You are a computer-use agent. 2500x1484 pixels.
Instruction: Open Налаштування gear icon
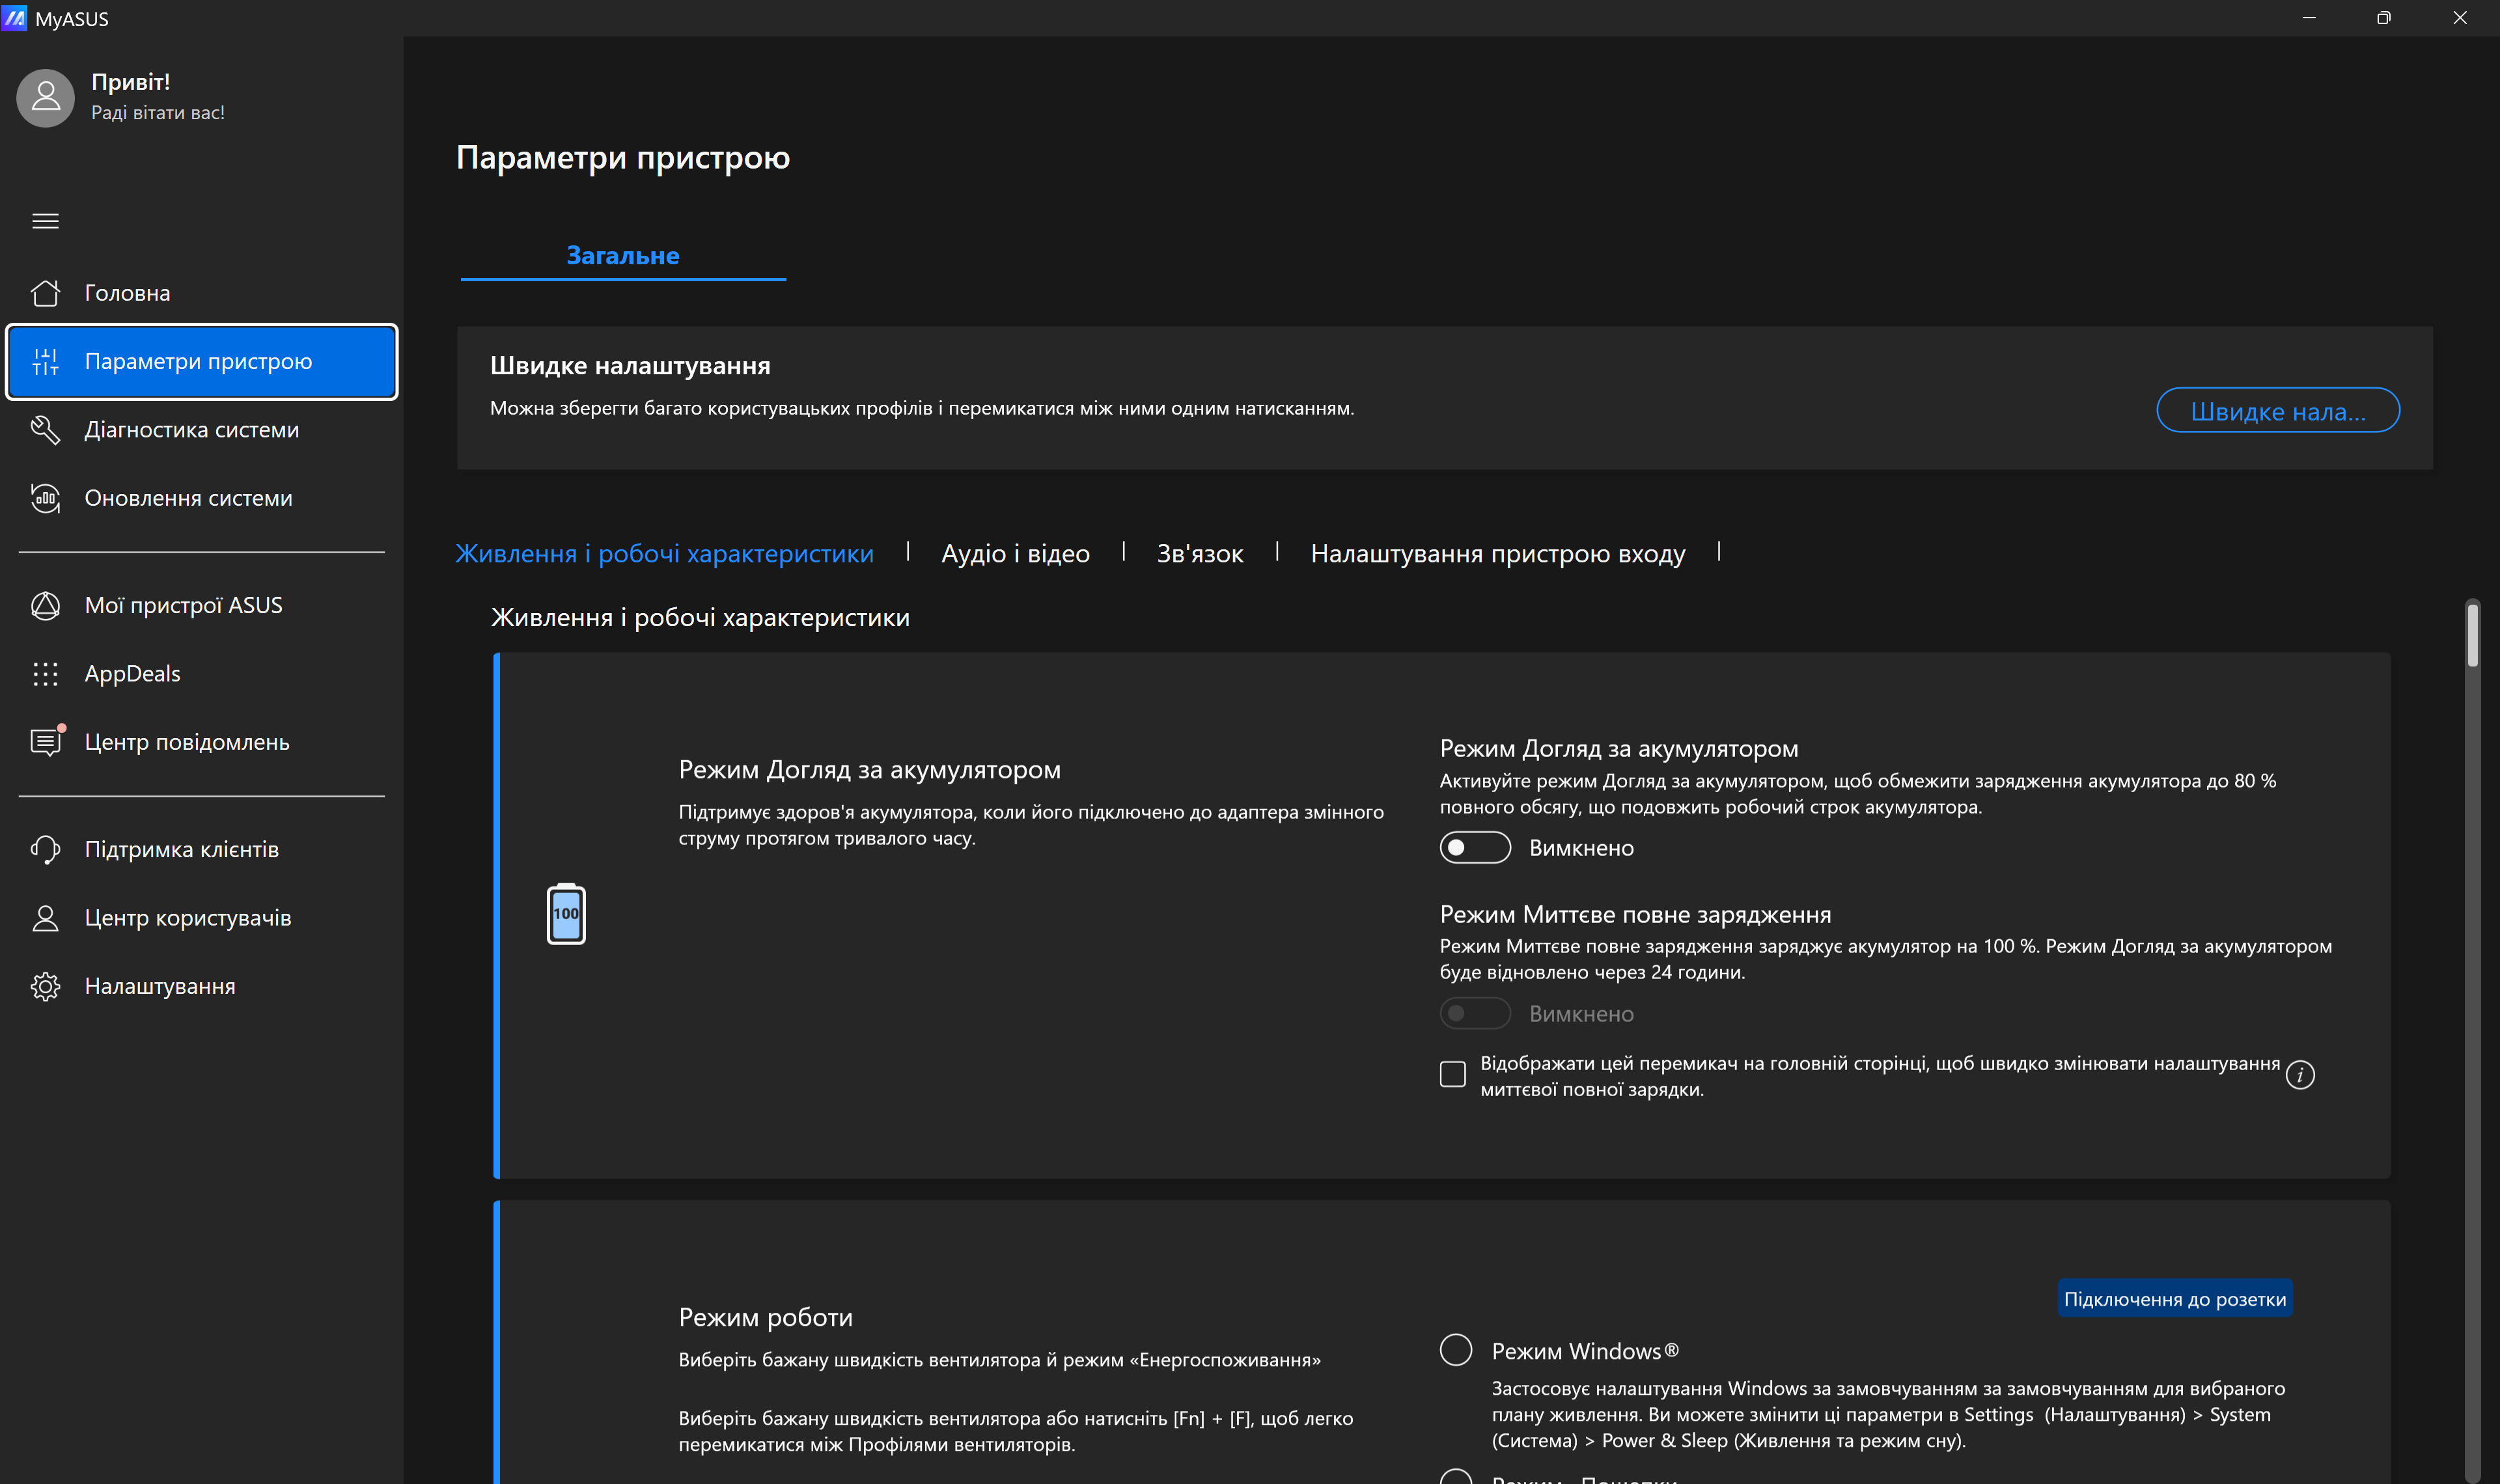click(45, 987)
